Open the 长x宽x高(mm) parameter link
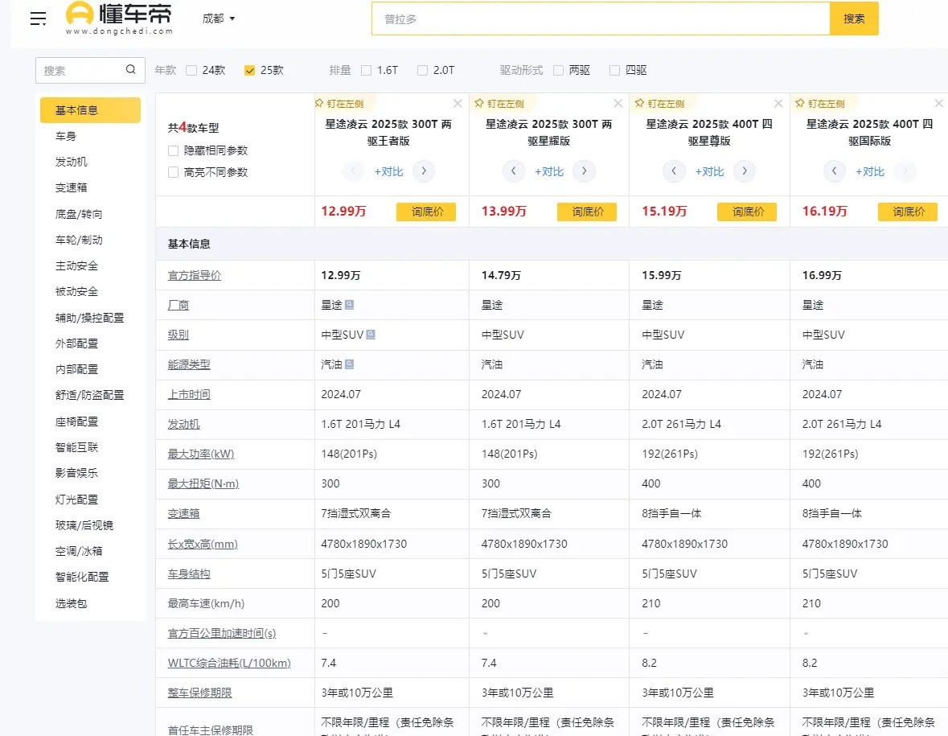 (203, 545)
